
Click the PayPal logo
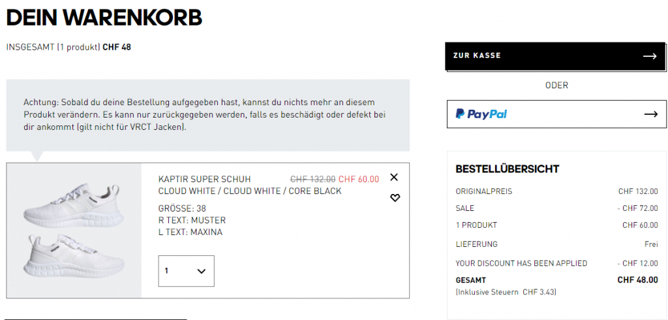click(481, 114)
